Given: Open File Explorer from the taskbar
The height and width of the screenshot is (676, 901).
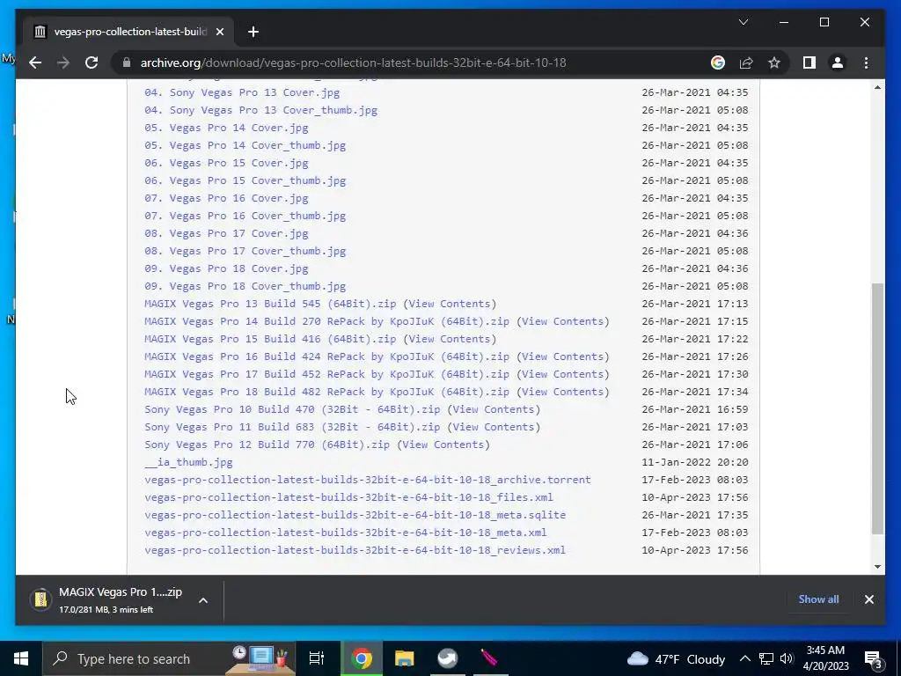Looking at the screenshot, I should (x=405, y=658).
